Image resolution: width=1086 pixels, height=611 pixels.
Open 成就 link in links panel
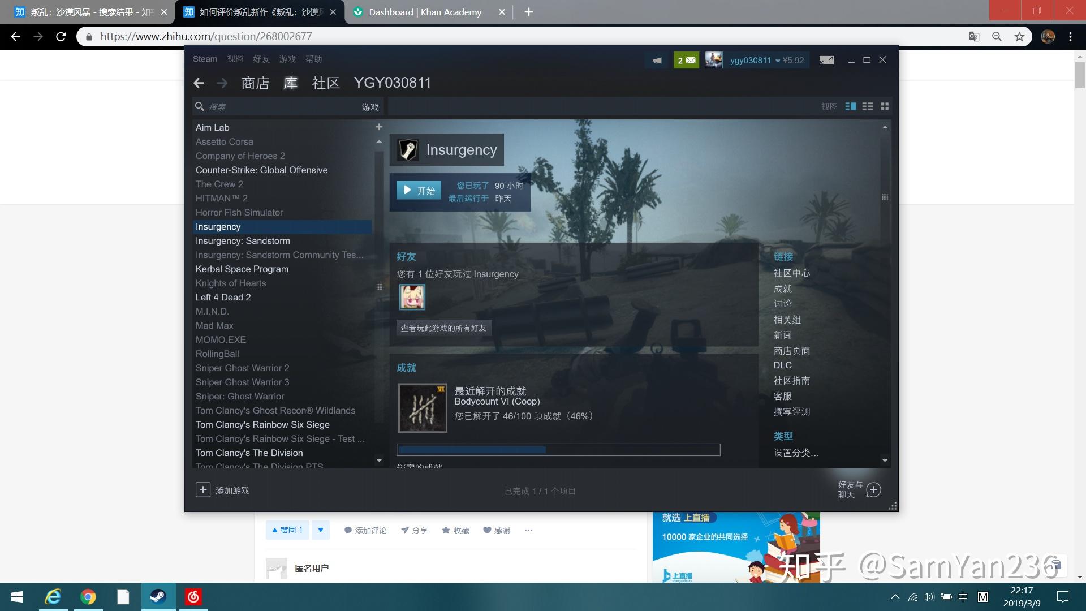click(x=783, y=289)
